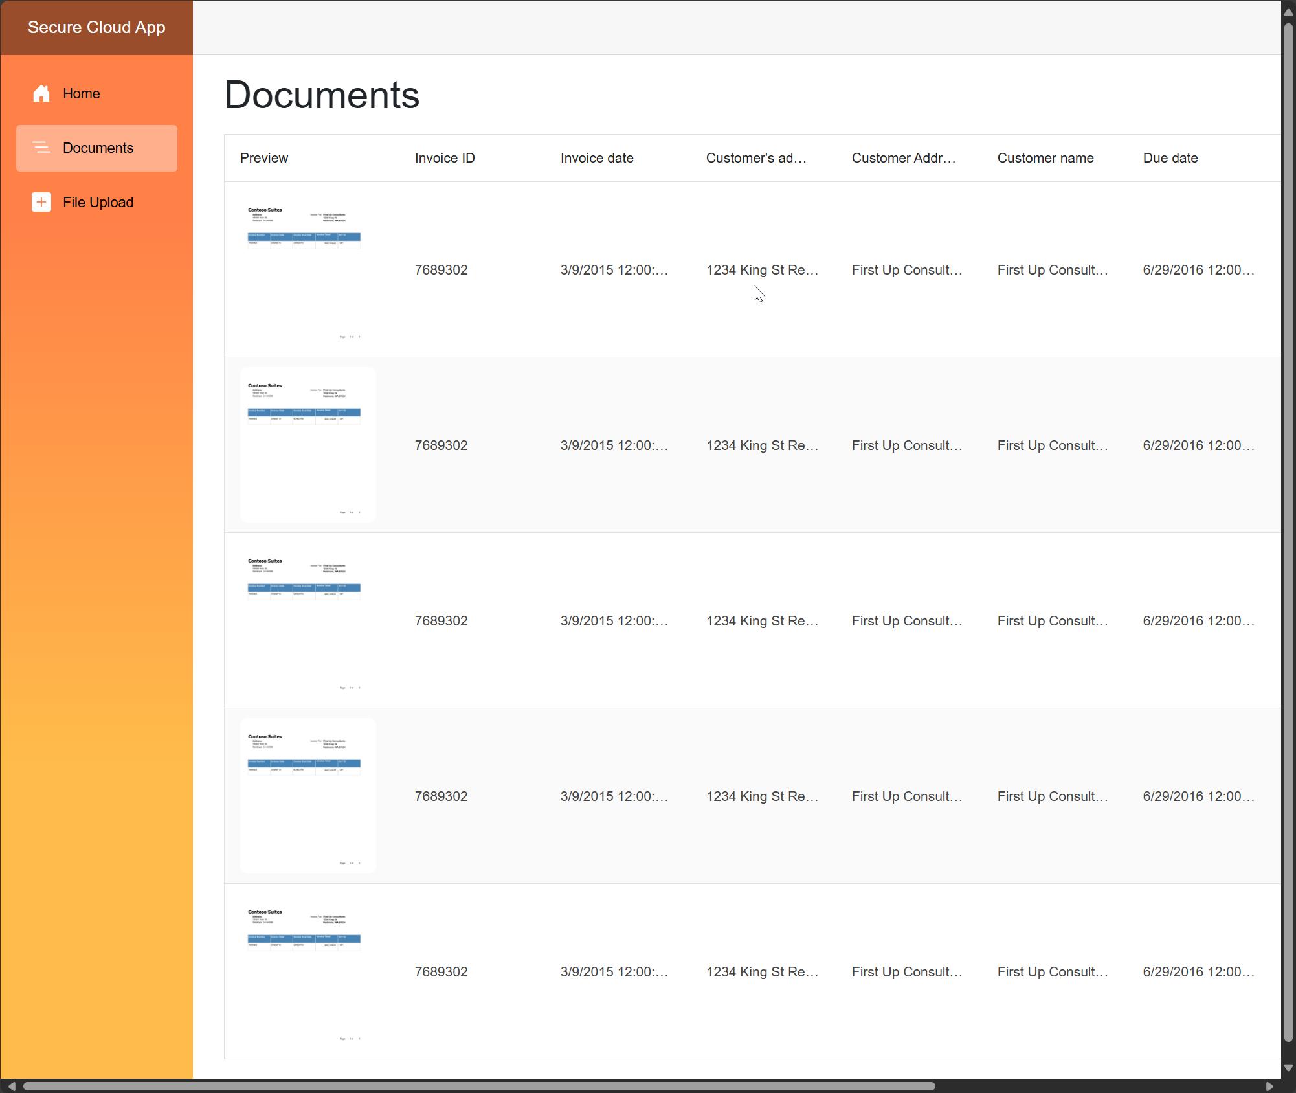Image resolution: width=1296 pixels, height=1093 pixels.
Task: Click the Due date column header
Action: click(x=1170, y=158)
